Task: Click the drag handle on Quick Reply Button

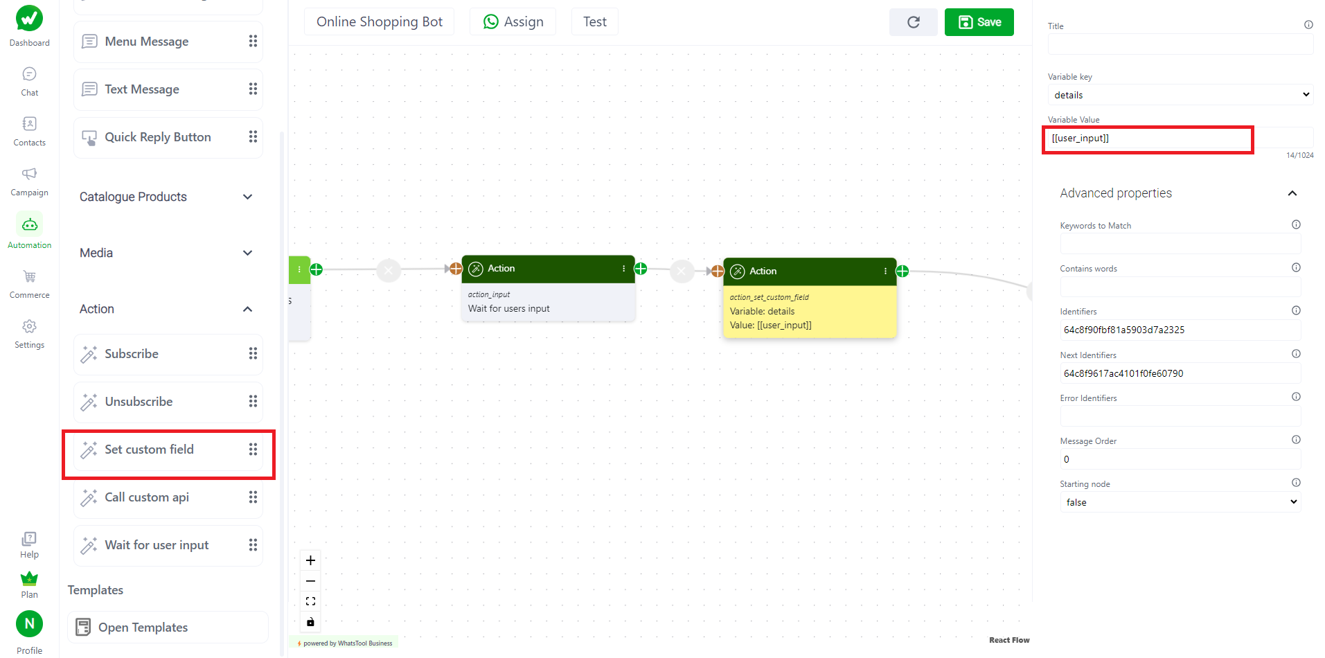Action: 253,137
